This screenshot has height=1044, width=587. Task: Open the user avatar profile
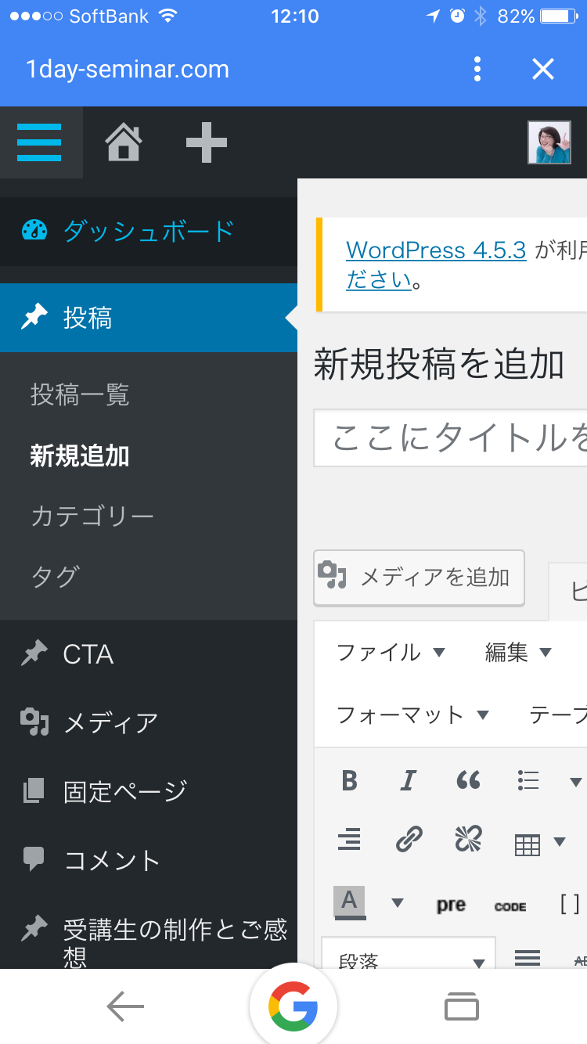[x=549, y=142]
